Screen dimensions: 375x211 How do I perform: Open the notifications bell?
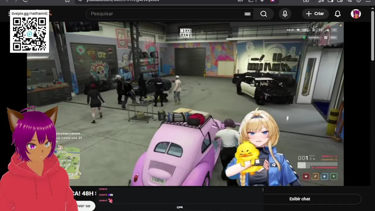click(x=338, y=14)
